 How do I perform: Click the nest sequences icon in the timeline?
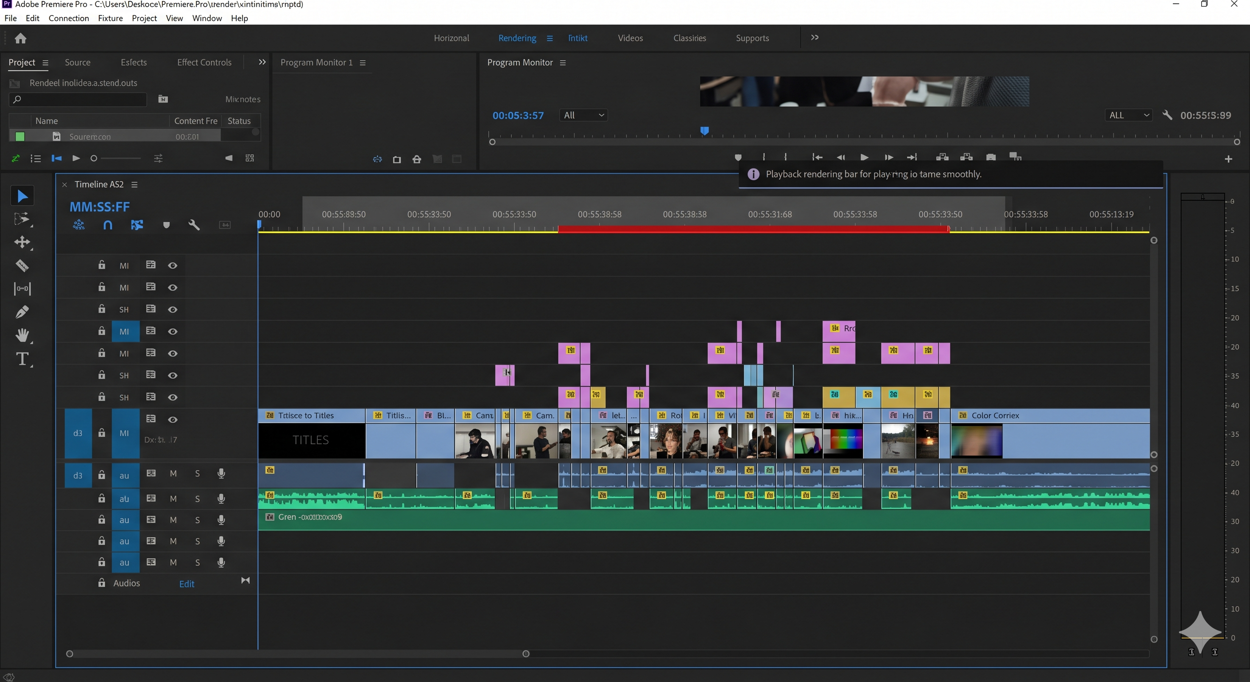[x=79, y=225]
